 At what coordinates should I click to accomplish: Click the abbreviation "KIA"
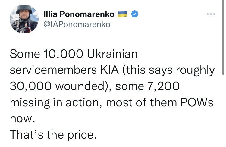tap(111, 70)
